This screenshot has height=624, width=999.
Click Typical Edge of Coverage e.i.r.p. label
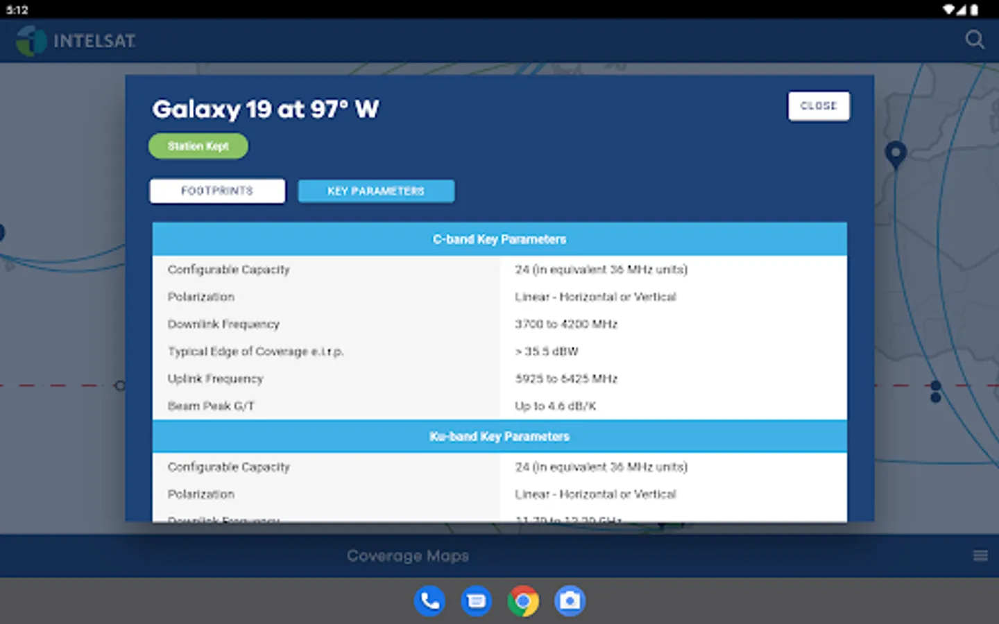(255, 352)
